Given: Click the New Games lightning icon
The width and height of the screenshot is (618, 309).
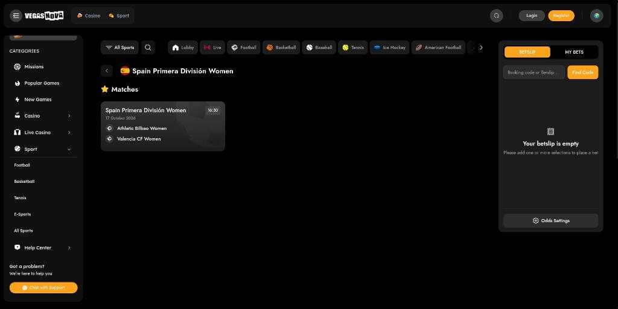Looking at the screenshot, I should click(x=17, y=100).
